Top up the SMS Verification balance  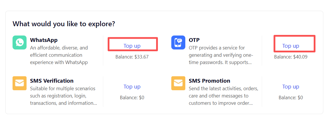(x=132, y=86)
